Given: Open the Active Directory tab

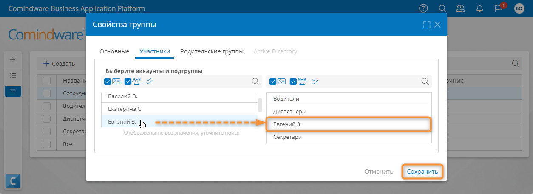Looking at the screenshot, I should (275, 51).
